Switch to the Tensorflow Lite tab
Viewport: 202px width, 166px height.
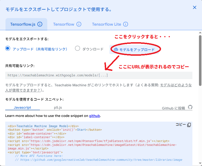click(110, 24)
